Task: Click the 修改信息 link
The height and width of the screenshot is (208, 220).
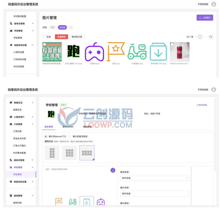Action: (x=202, y=105)
